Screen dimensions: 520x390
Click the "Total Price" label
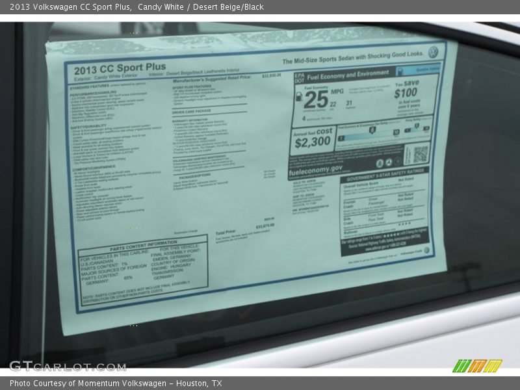226,233
